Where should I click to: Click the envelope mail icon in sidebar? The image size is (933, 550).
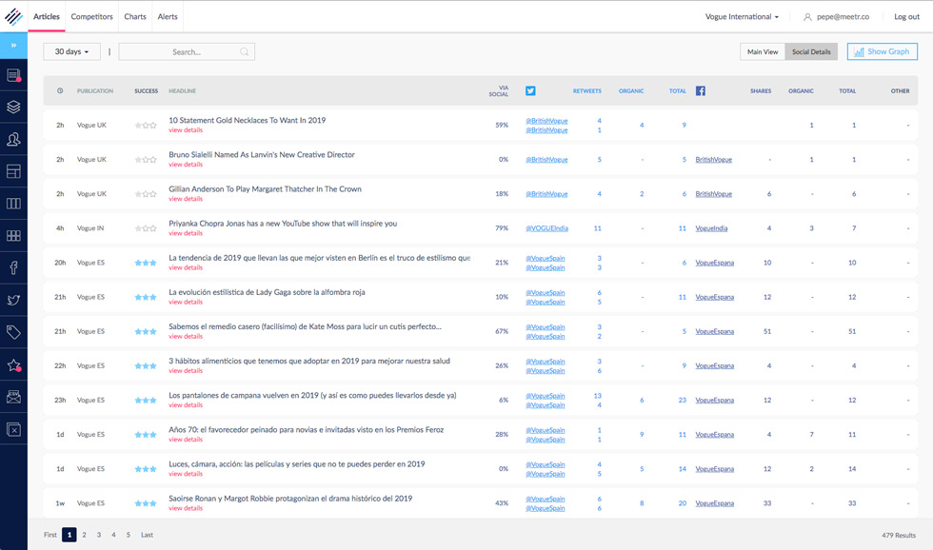tap(13, 397)
